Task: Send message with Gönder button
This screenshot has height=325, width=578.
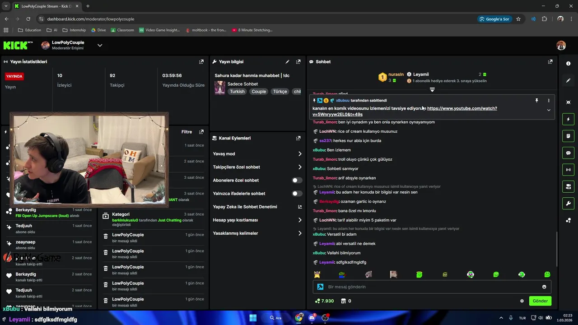Action: (540, 301)
